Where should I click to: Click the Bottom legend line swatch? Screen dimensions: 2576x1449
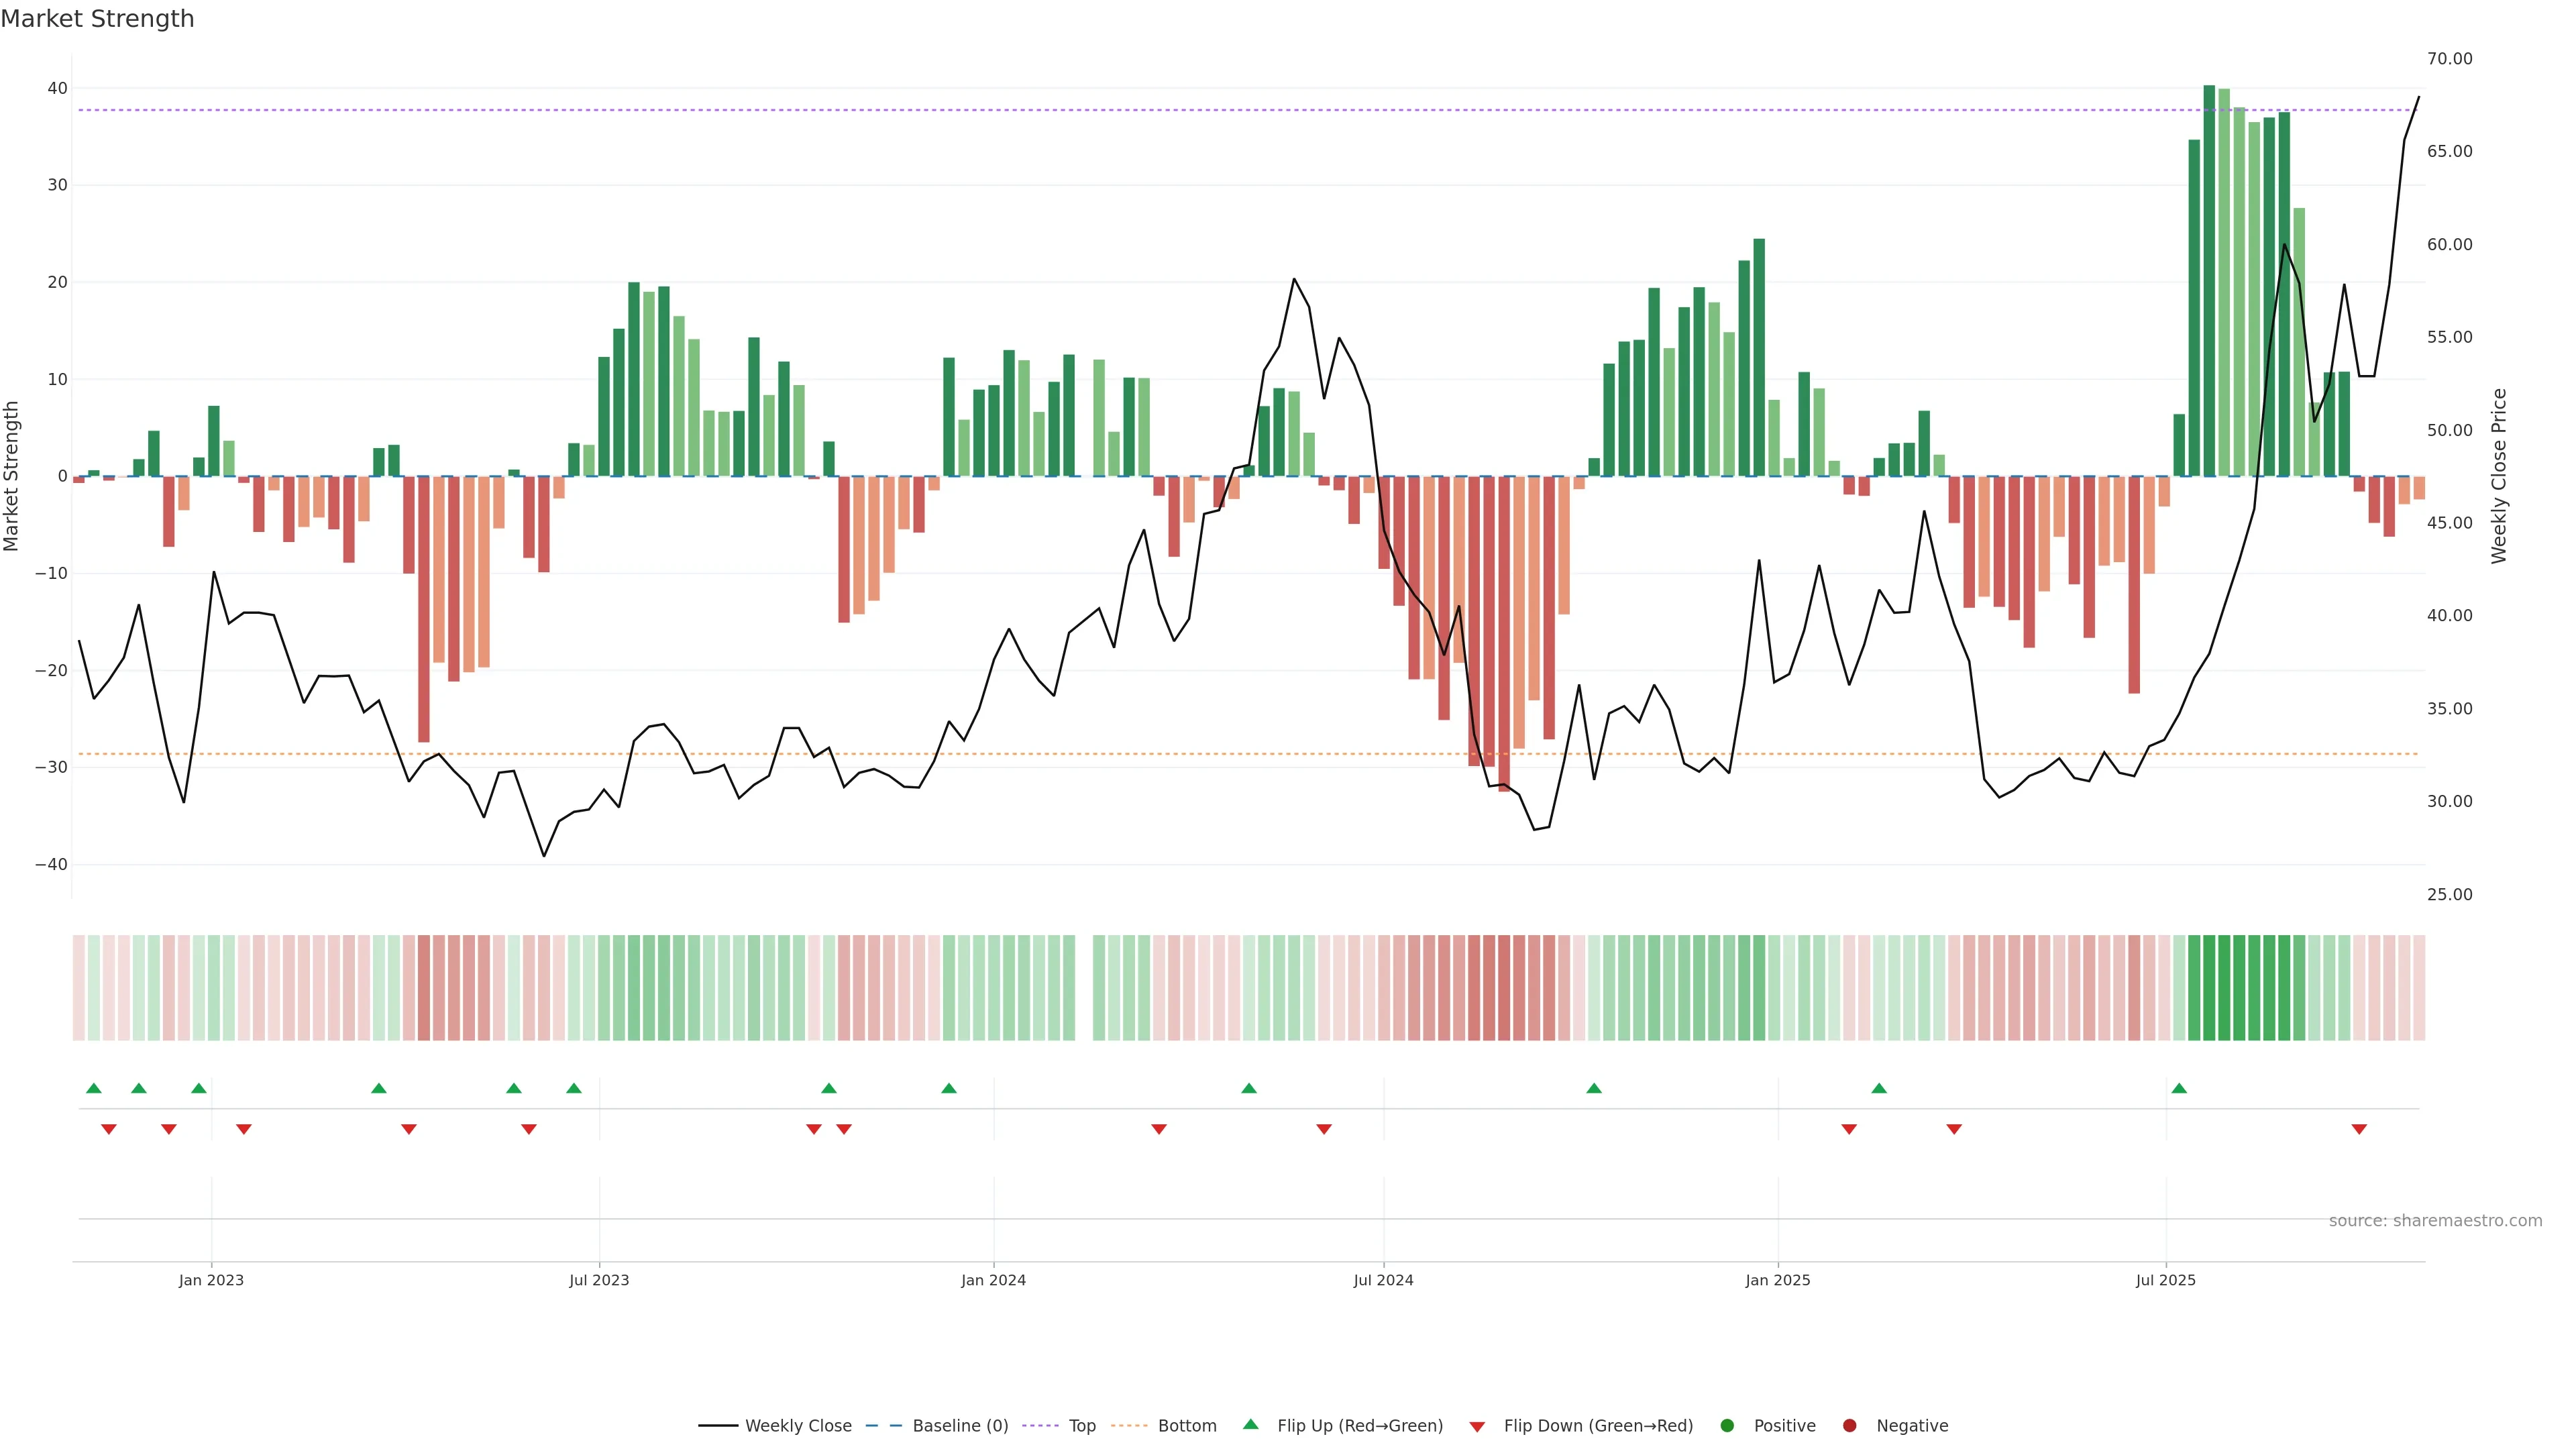[x=1129, y=1425]
